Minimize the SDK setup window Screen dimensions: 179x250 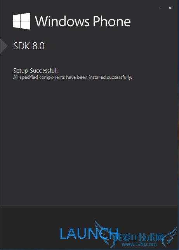coord(160,9)
